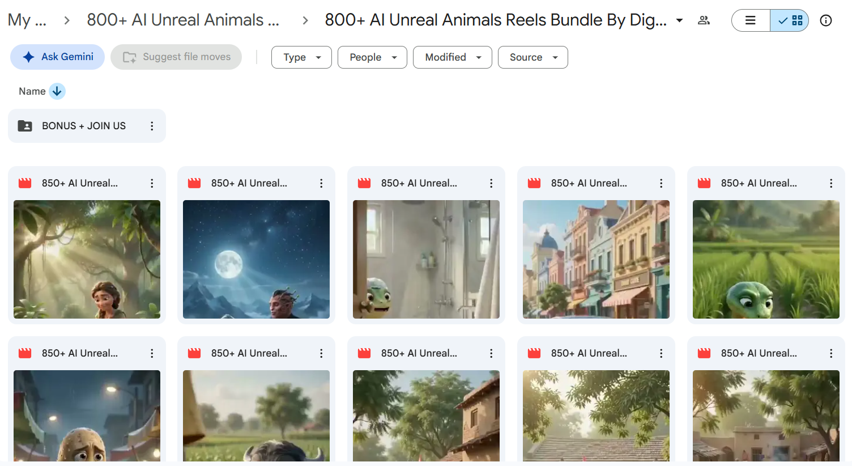This screenshot has width=852, height=466.
Task: Click Suggest file moves
Action: (x=176, y=57)
